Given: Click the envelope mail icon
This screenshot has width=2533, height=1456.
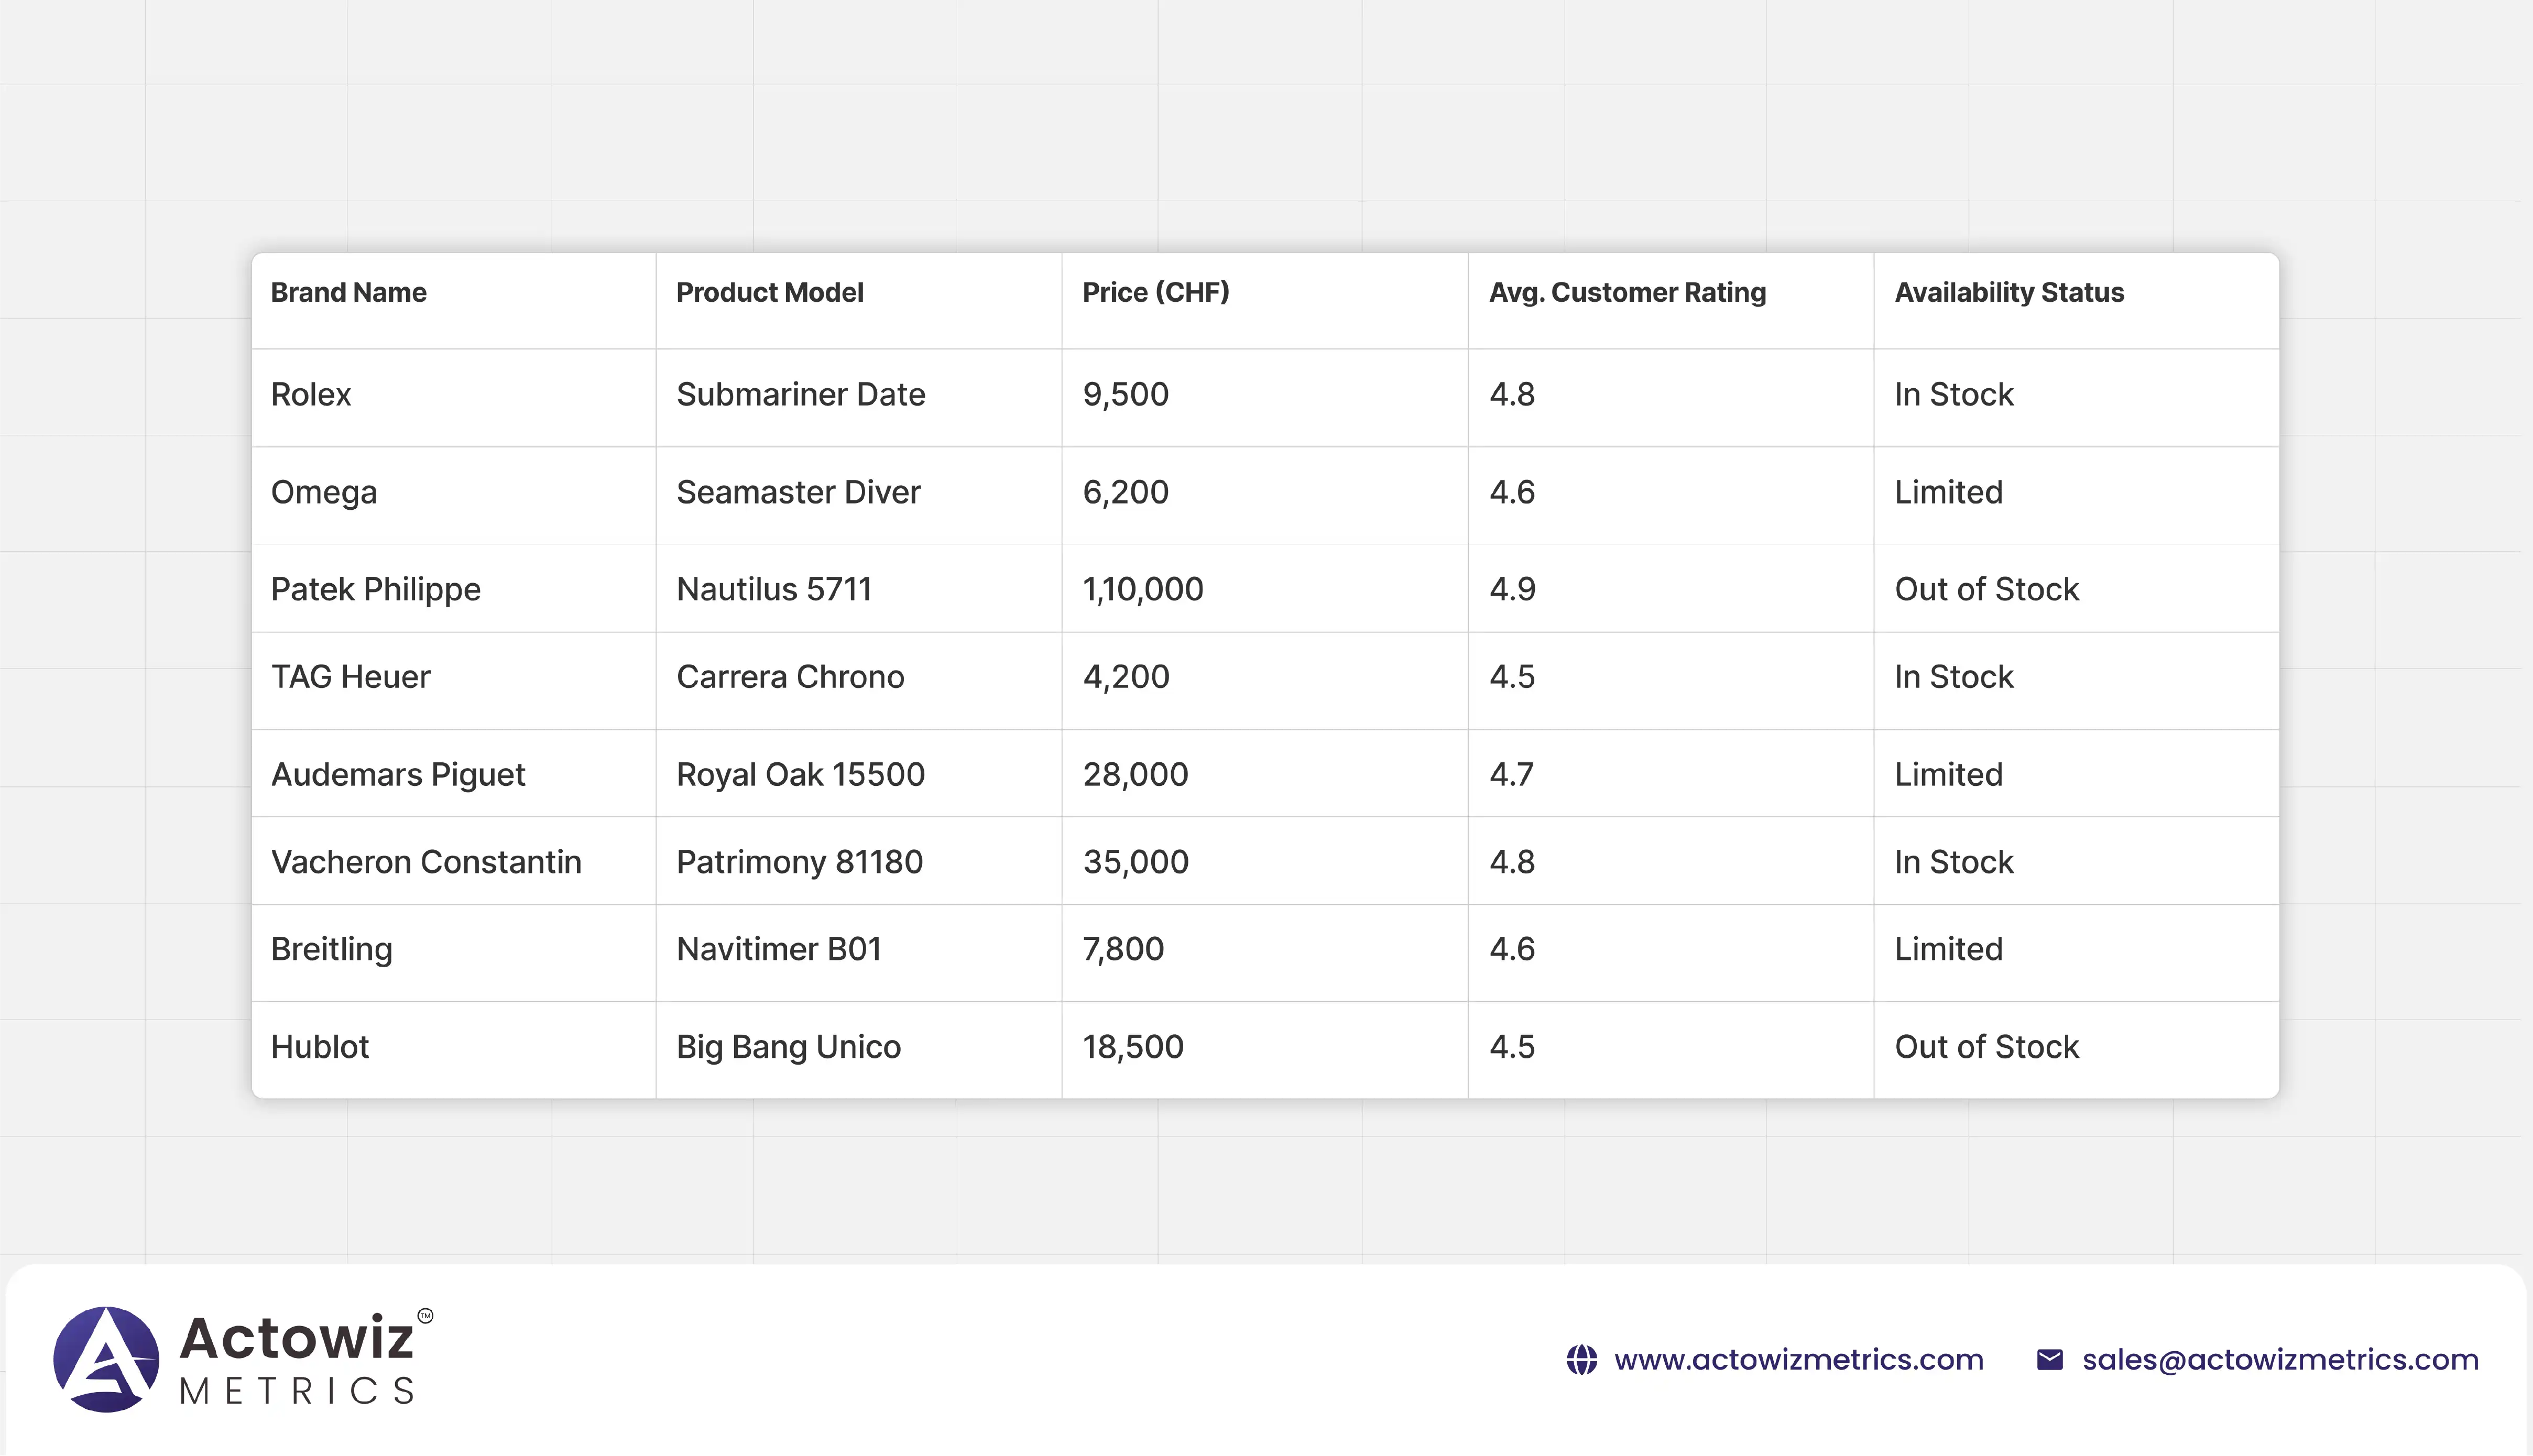Looking at the screenshot, I should click(2049, 1360).
